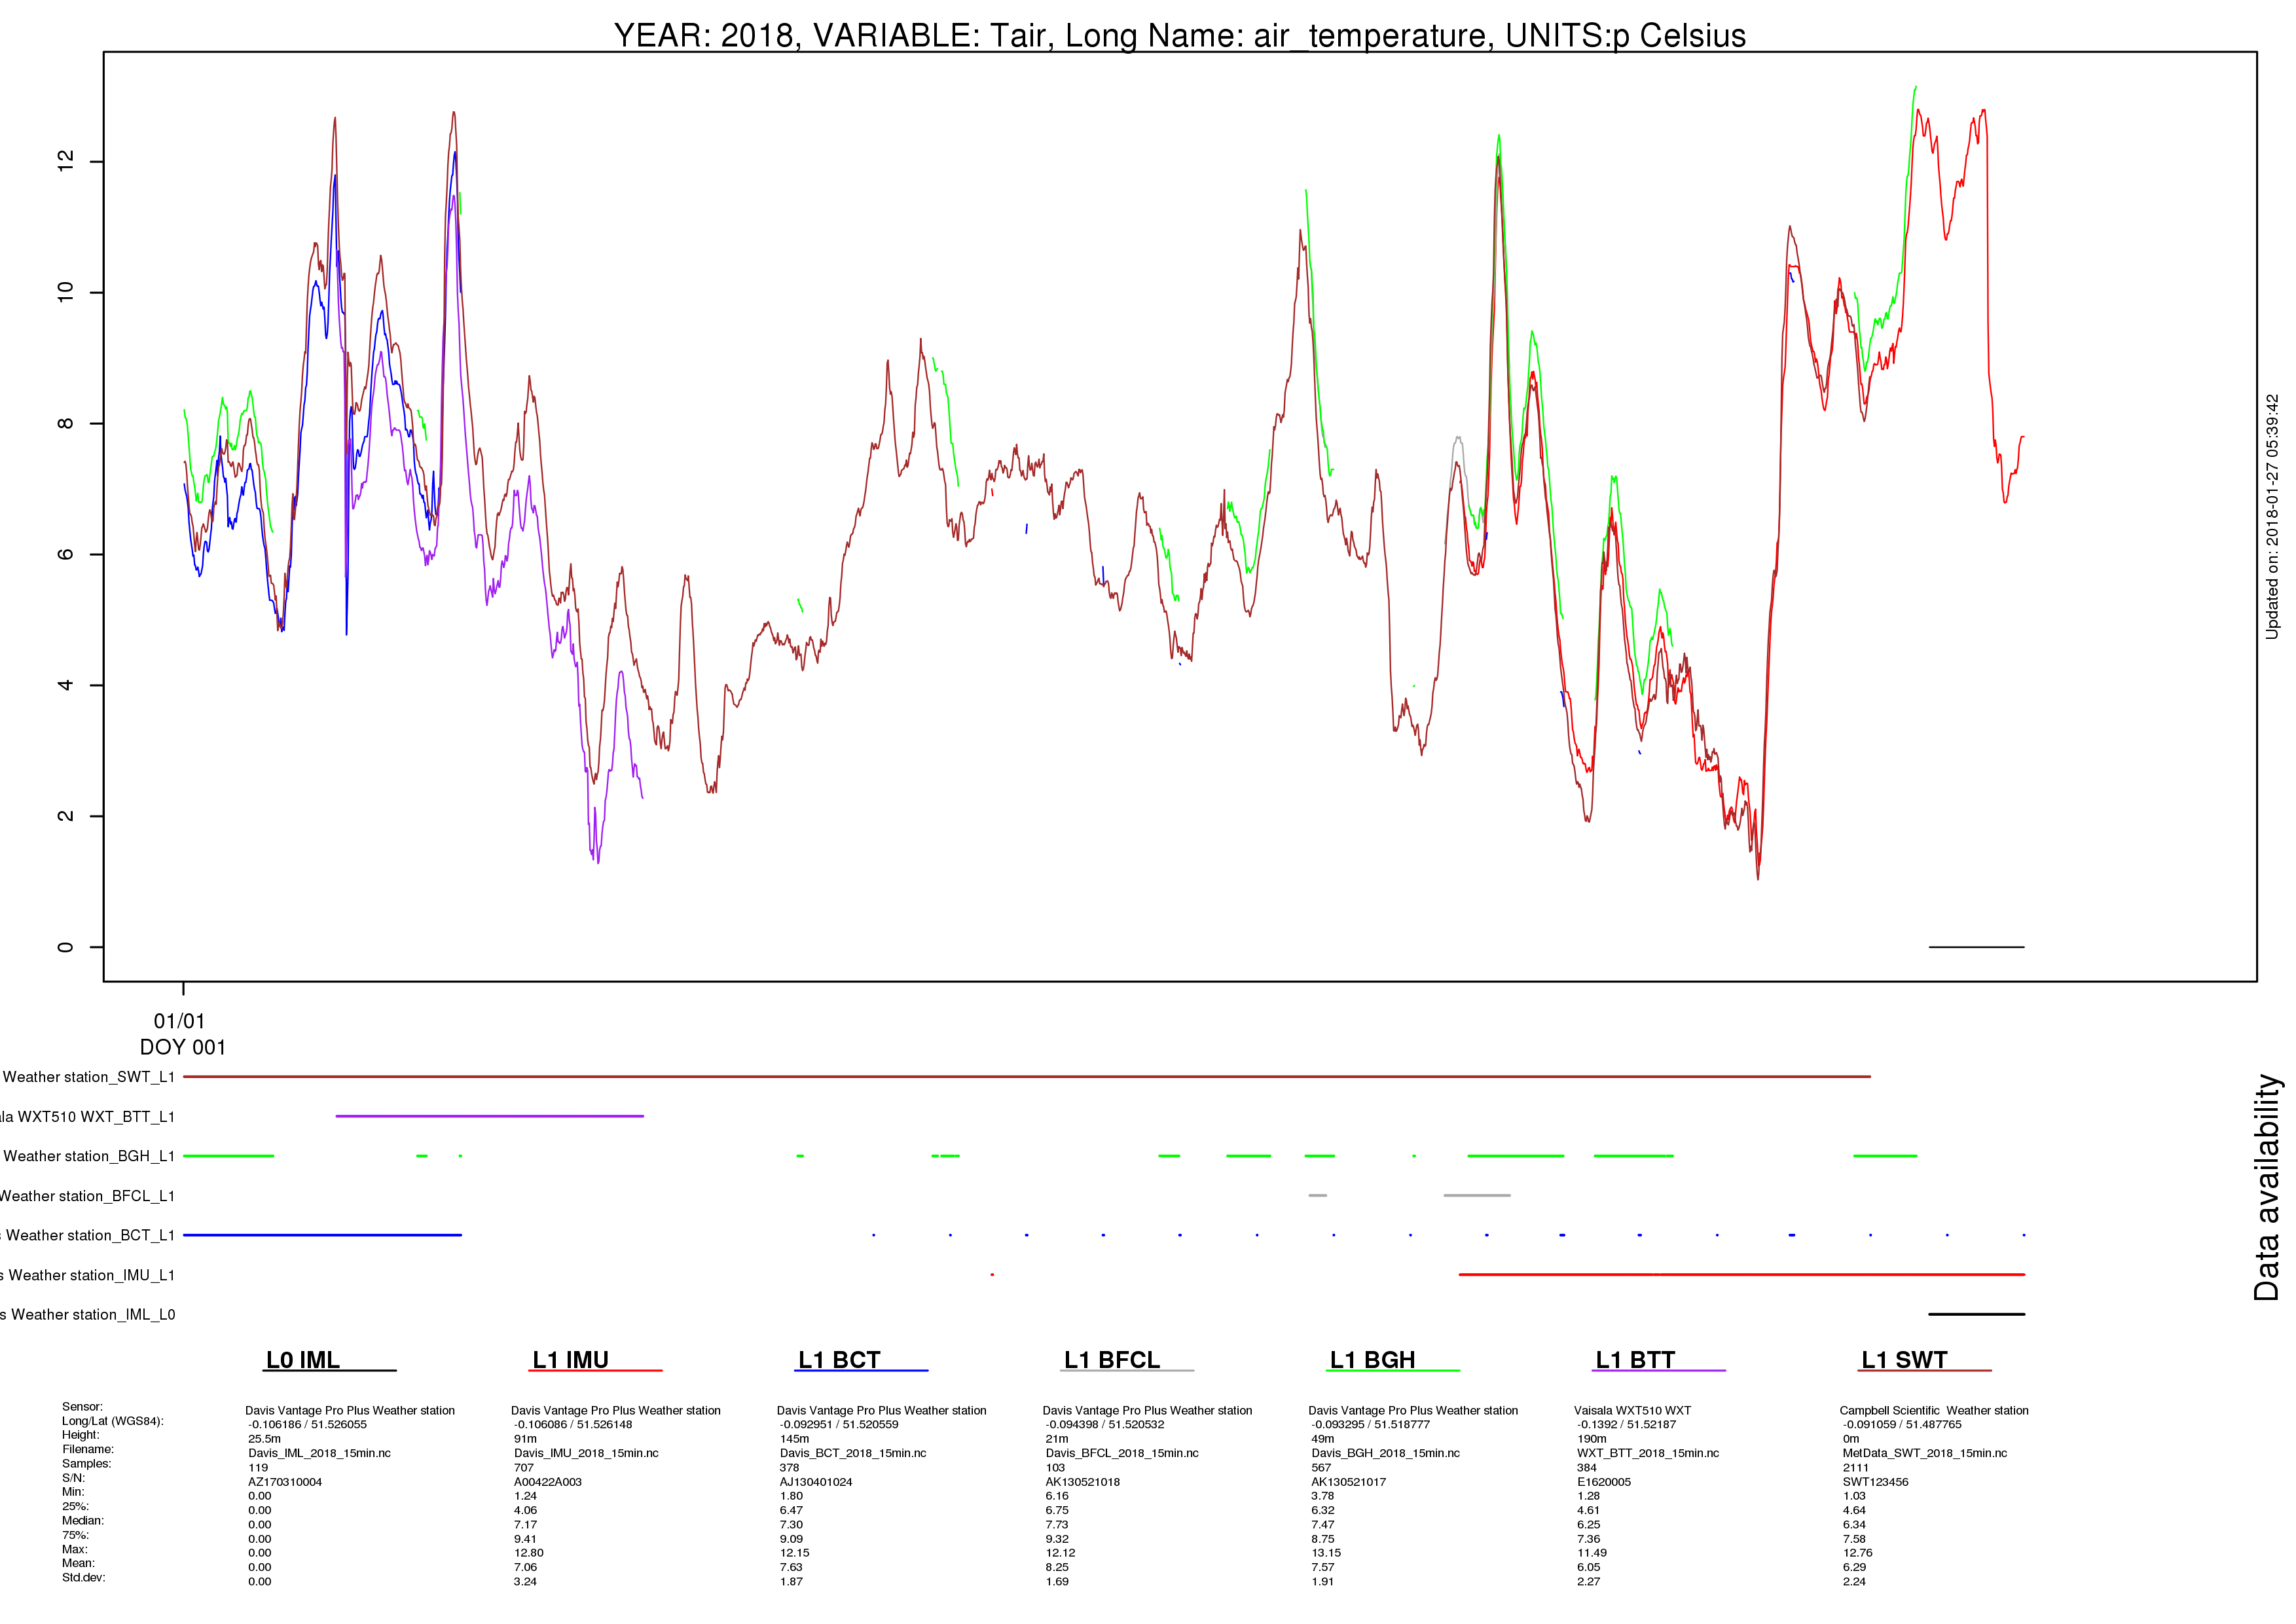Click the SWT_L1 brown availability bar

(x=1027, y=1077)
